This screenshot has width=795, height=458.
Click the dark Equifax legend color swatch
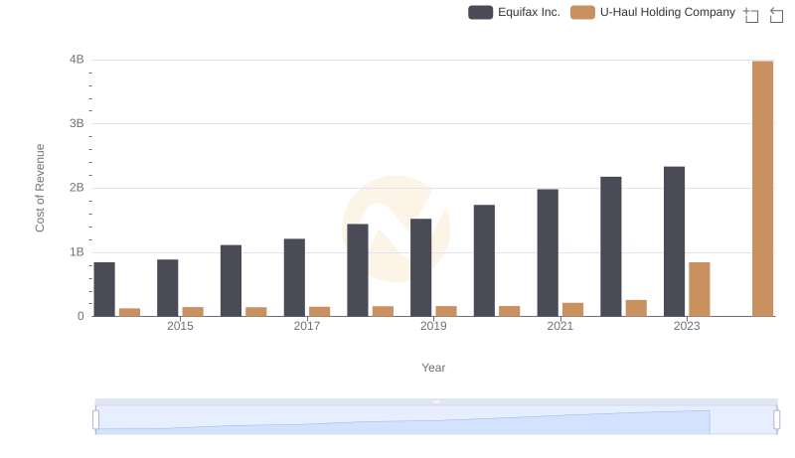pyautogui.click(x=481, y=13)
